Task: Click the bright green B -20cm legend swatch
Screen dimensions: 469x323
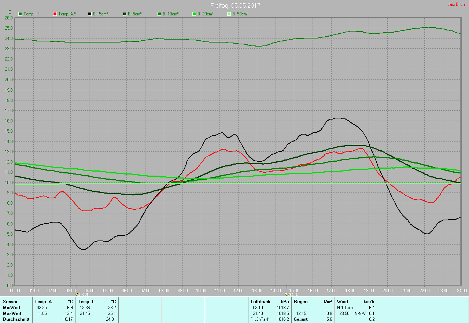Action: point(194,14)
